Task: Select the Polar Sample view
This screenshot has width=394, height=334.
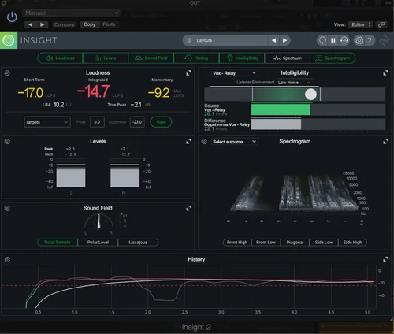Action: click(58, 243)
